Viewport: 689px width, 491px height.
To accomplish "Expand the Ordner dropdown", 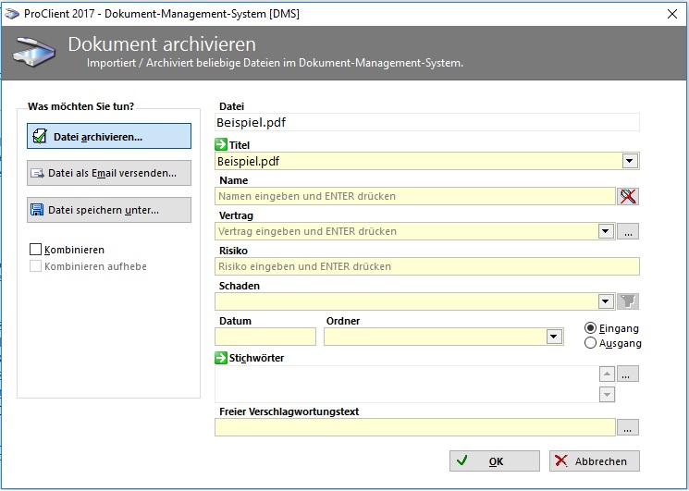I will [554, 337].
